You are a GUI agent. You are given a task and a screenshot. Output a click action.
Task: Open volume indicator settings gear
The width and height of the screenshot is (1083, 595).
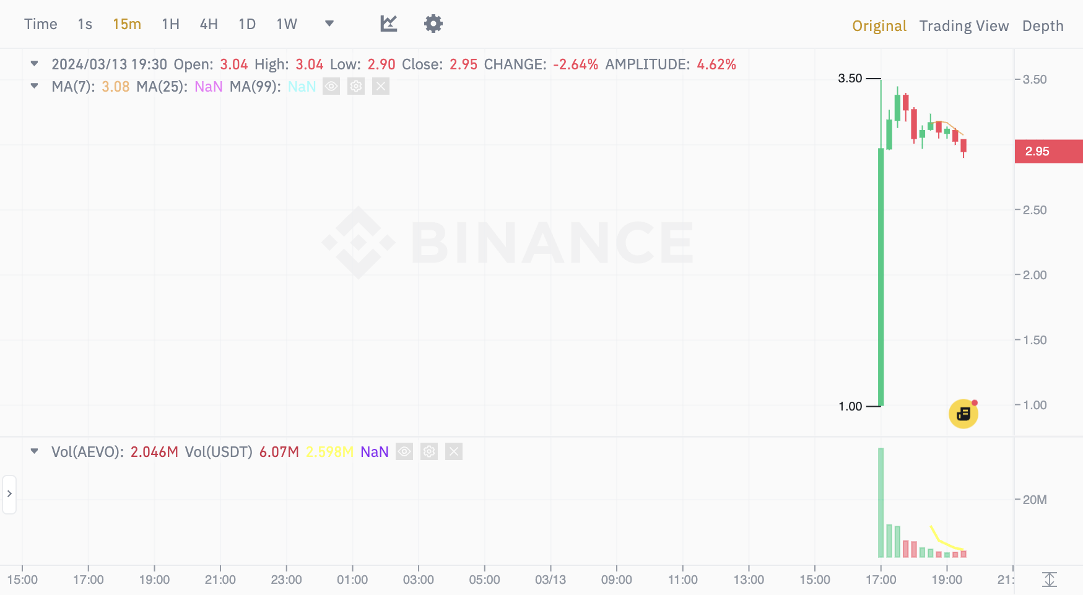pyautogui.click(x=429, y=451)
